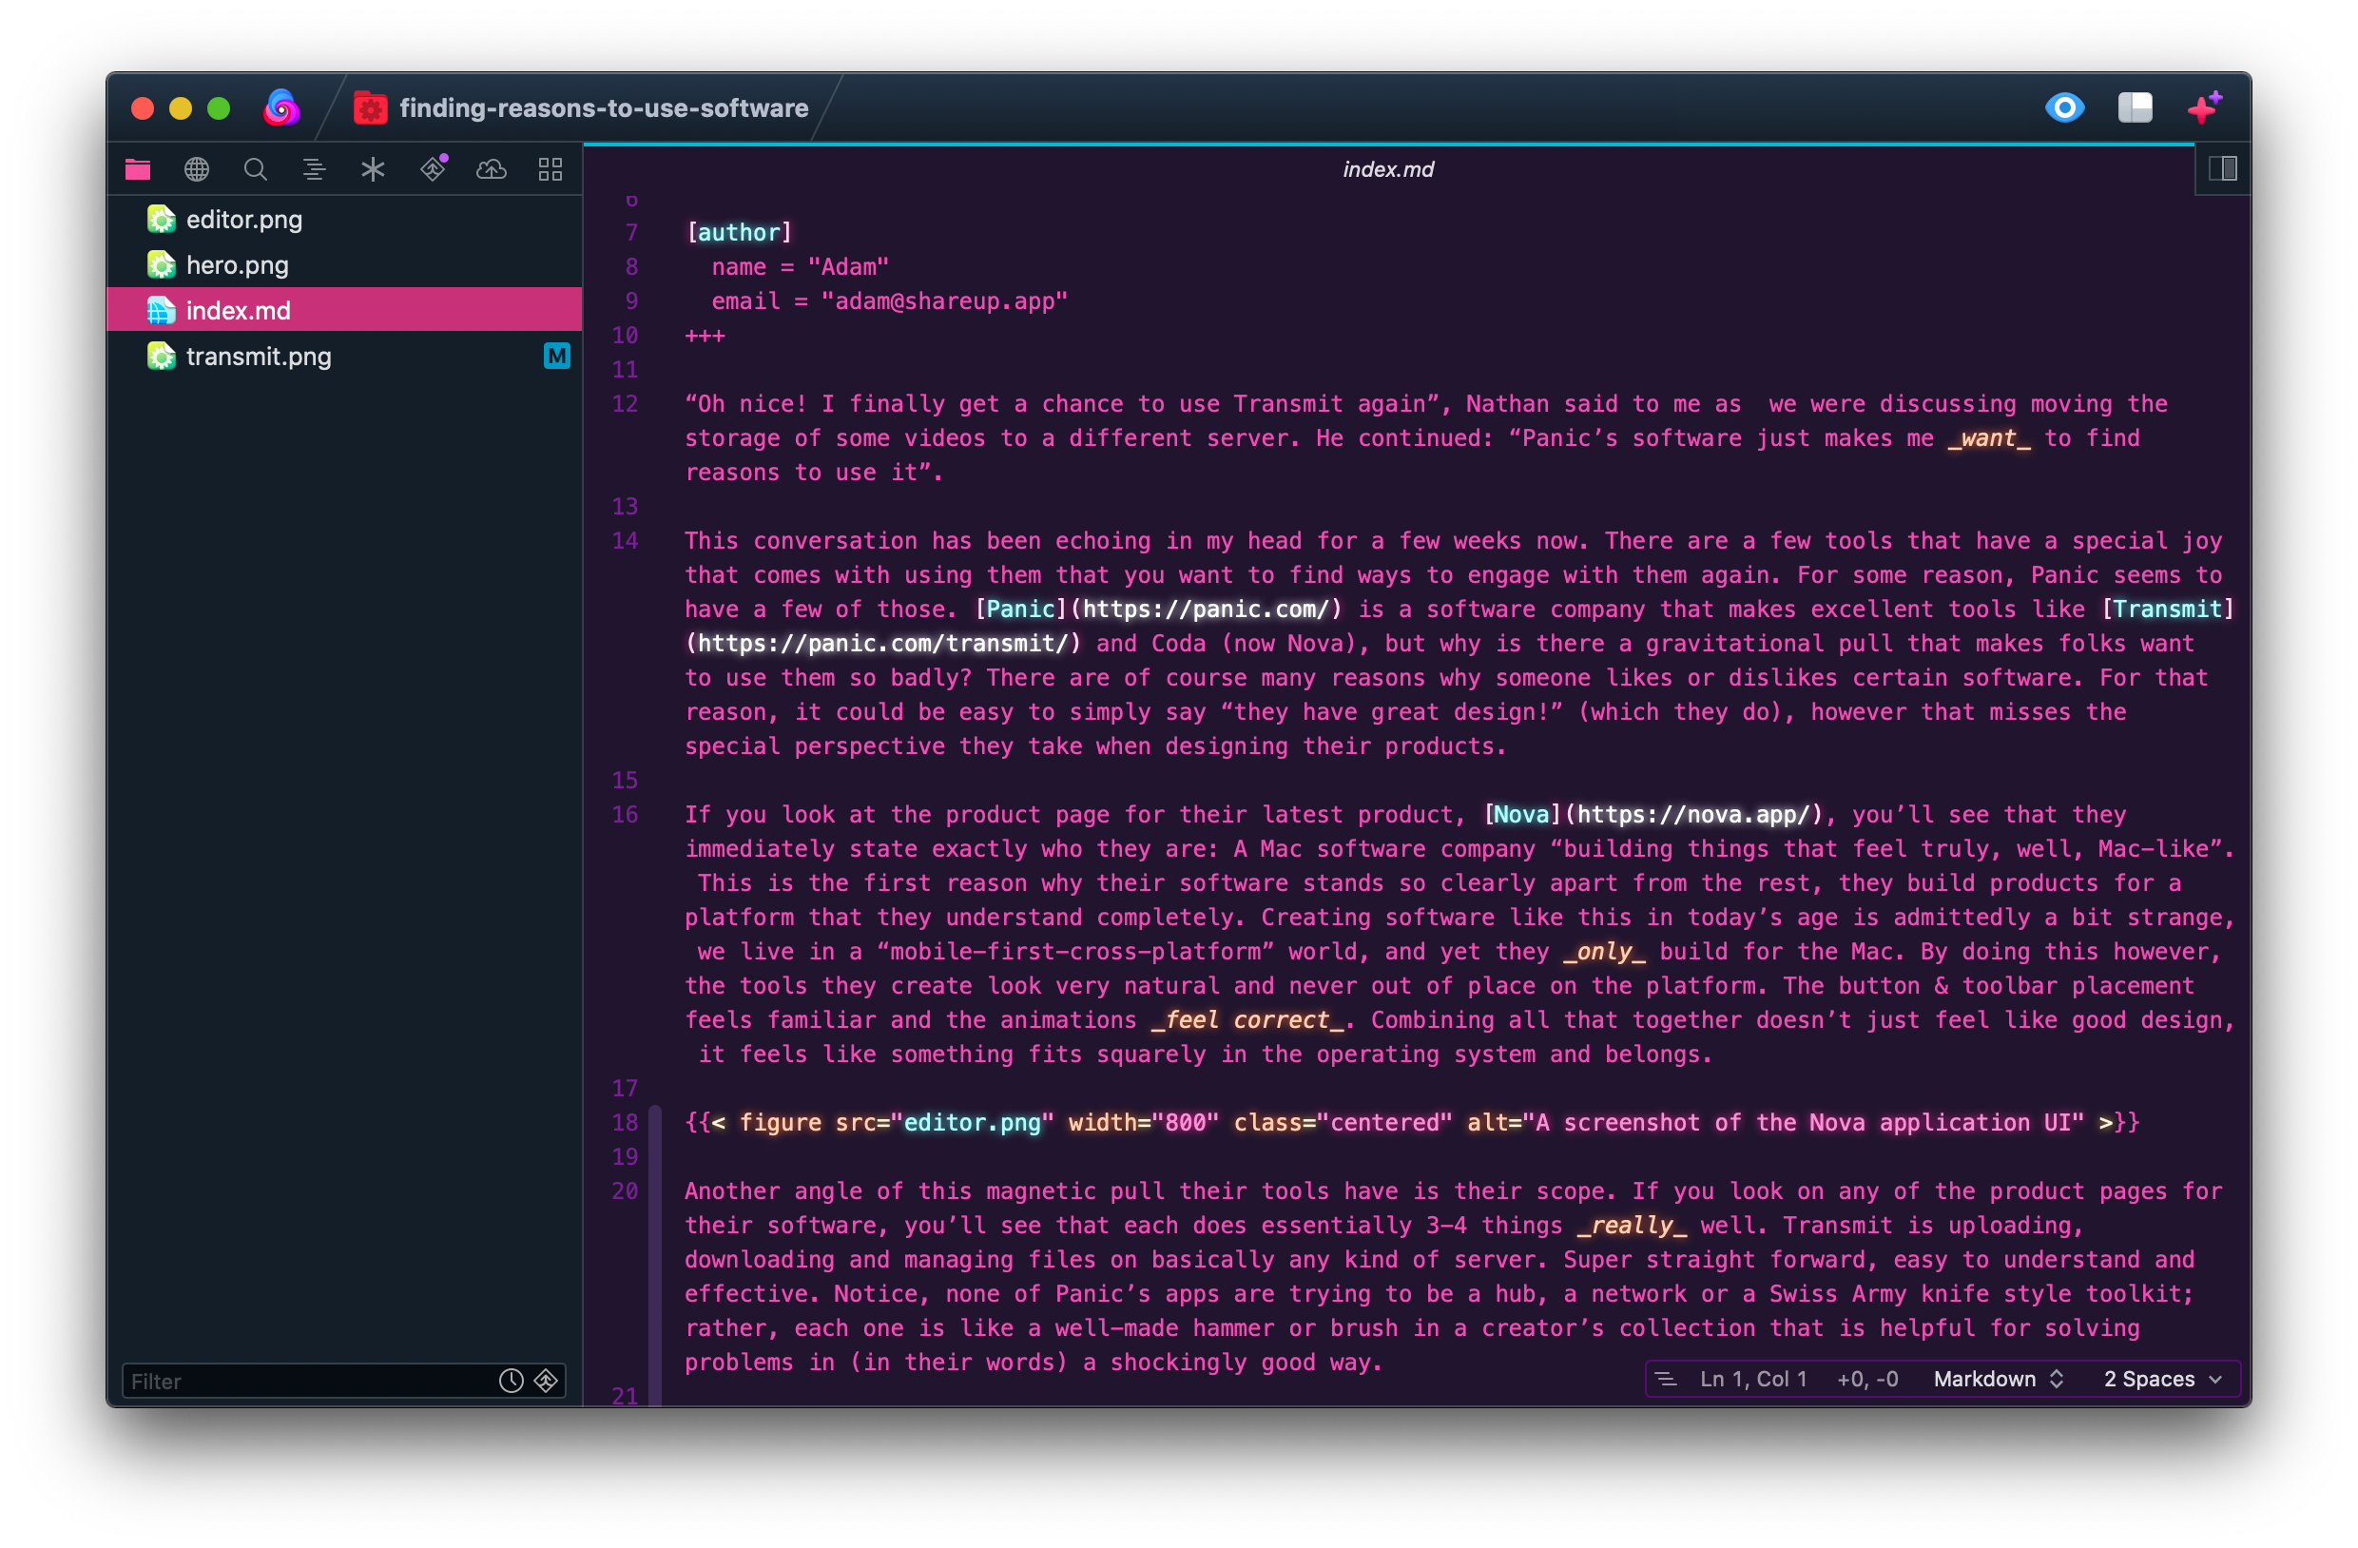Select the index.md editor tab
The height and width of the screenshot is (1548, 2358).
pyautogui.click(x=1388, y=169)
